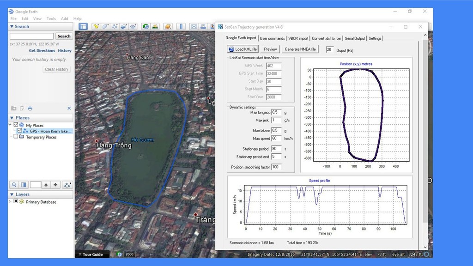
Task: Click the Google Earth search input box
Action: (x=32, y=36)
